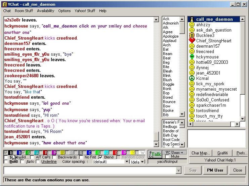Open the Chat menu
This screenshot has width=249, height=186.
click(x=7, y=11)
